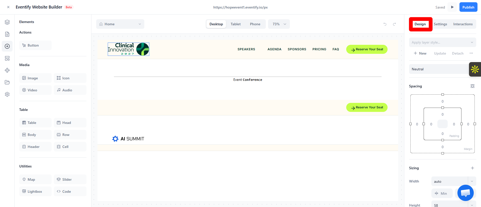Image resolution: width=481 pixels, height=207 pixels.
Task: Add a table Cell element
Action: (70, 147)
